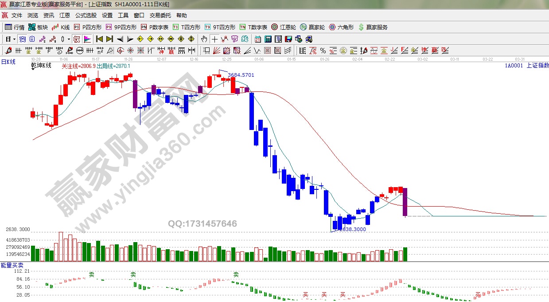Open 9P四方形 square chart
This screenshot has height=302, width=549.
point(113,27)
